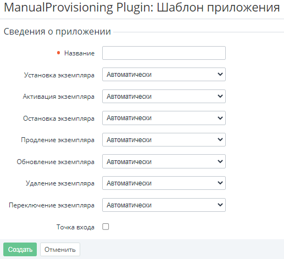Click the chevron arrow of Установка экземпляра
The height and width of the screenshot is (259, 284).
tap(220, 74)
